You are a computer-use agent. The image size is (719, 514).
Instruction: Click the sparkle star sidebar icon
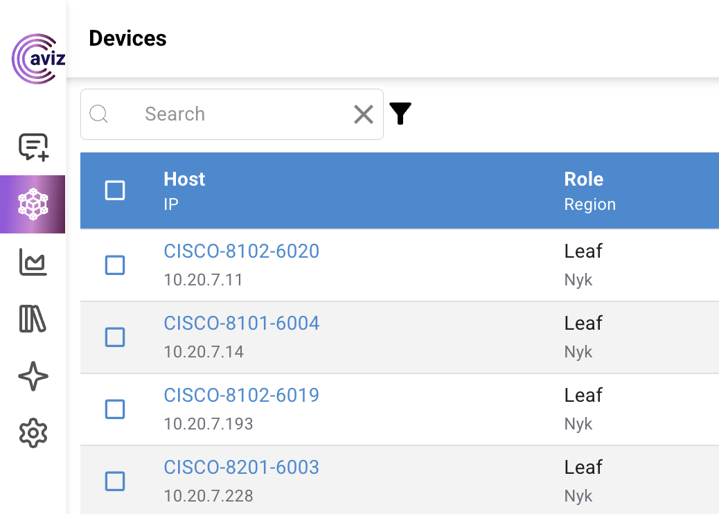(x=33, y=377)
